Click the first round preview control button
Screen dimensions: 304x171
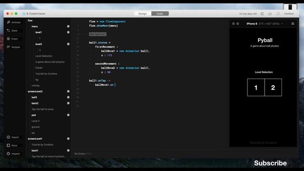coord(233,24)
